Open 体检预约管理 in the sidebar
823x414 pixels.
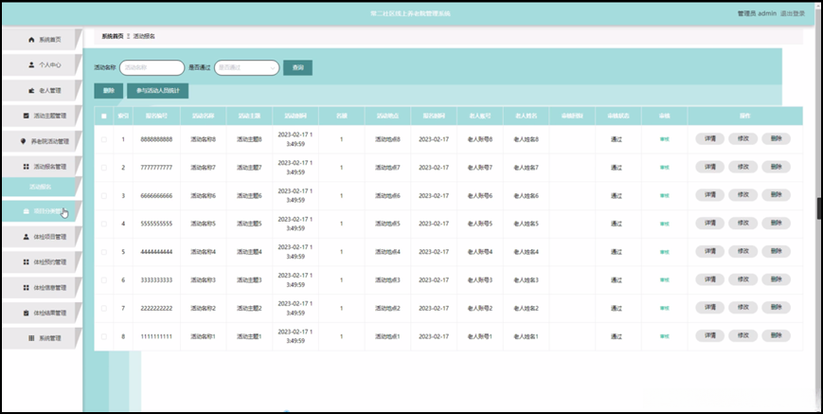point(42,261)
